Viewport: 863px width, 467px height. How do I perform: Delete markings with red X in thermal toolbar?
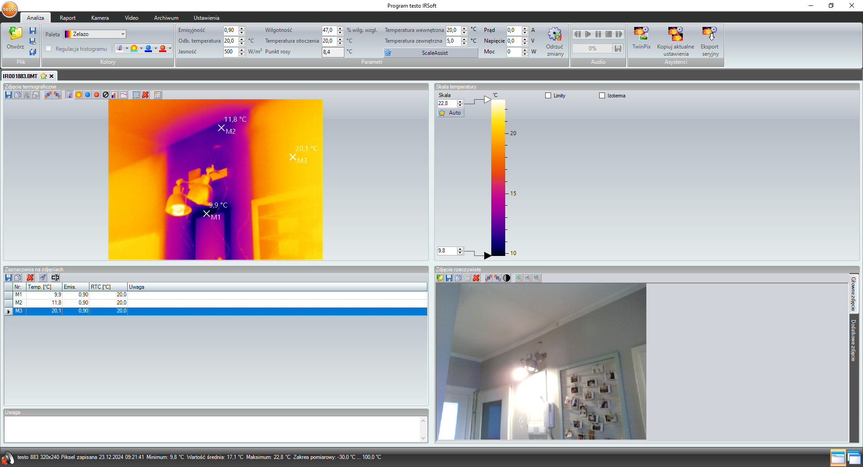145,95
